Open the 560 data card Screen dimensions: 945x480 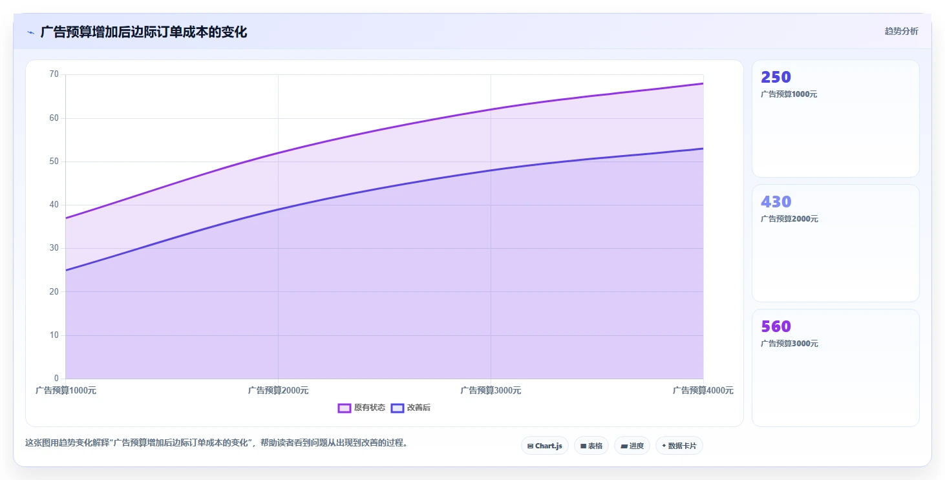click(x=836, y=368)
